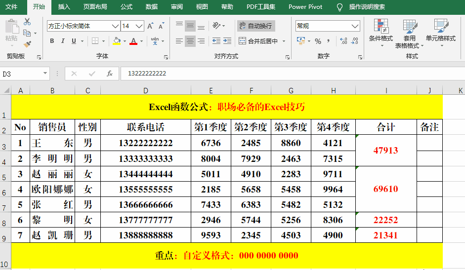Open font group dialog launcher

(166, 57)
